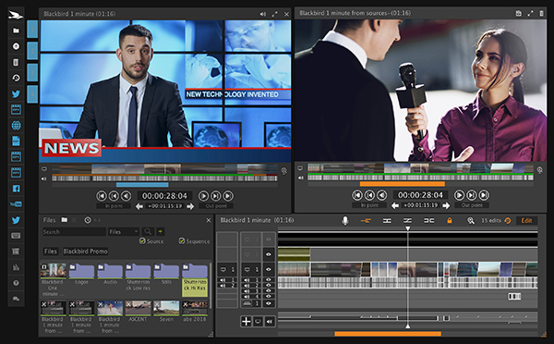Screen dimensions: 554x344
Task: Click the microphone voiceover icon in timeline toolbar
Action: pyautogui.click(x=344, y=220)
